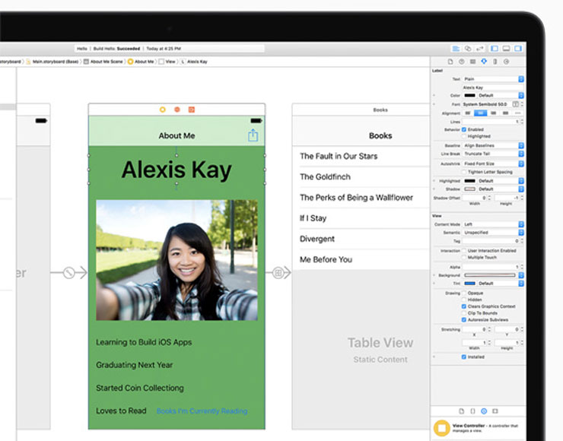Open the Content Mode dropdown
The image size is (563, 441).
493,224
